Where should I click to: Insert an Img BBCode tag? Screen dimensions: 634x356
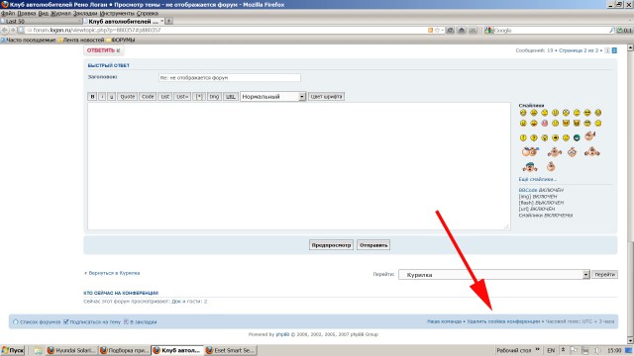coord(214,97)
